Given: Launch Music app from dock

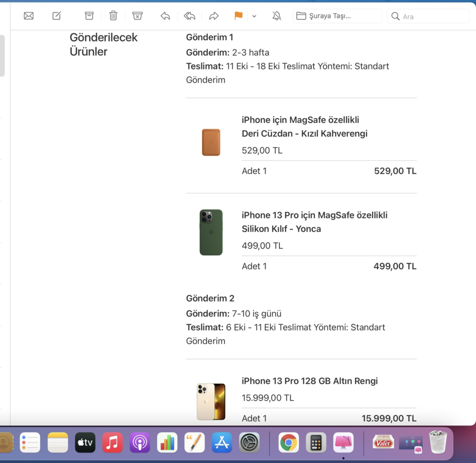Looking at the screenshot, I should tap(112, 443).
